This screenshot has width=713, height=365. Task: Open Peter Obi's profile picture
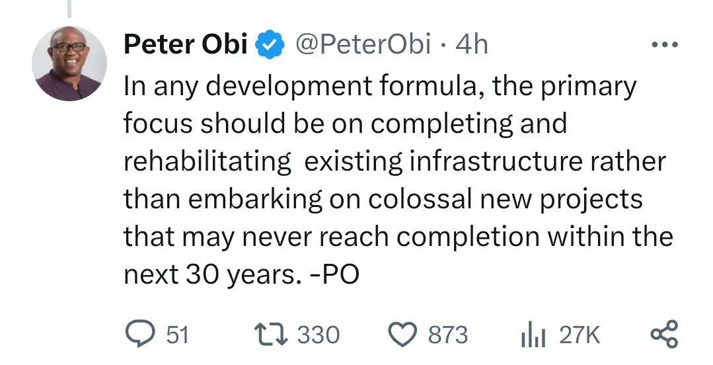tap(69, 64)
